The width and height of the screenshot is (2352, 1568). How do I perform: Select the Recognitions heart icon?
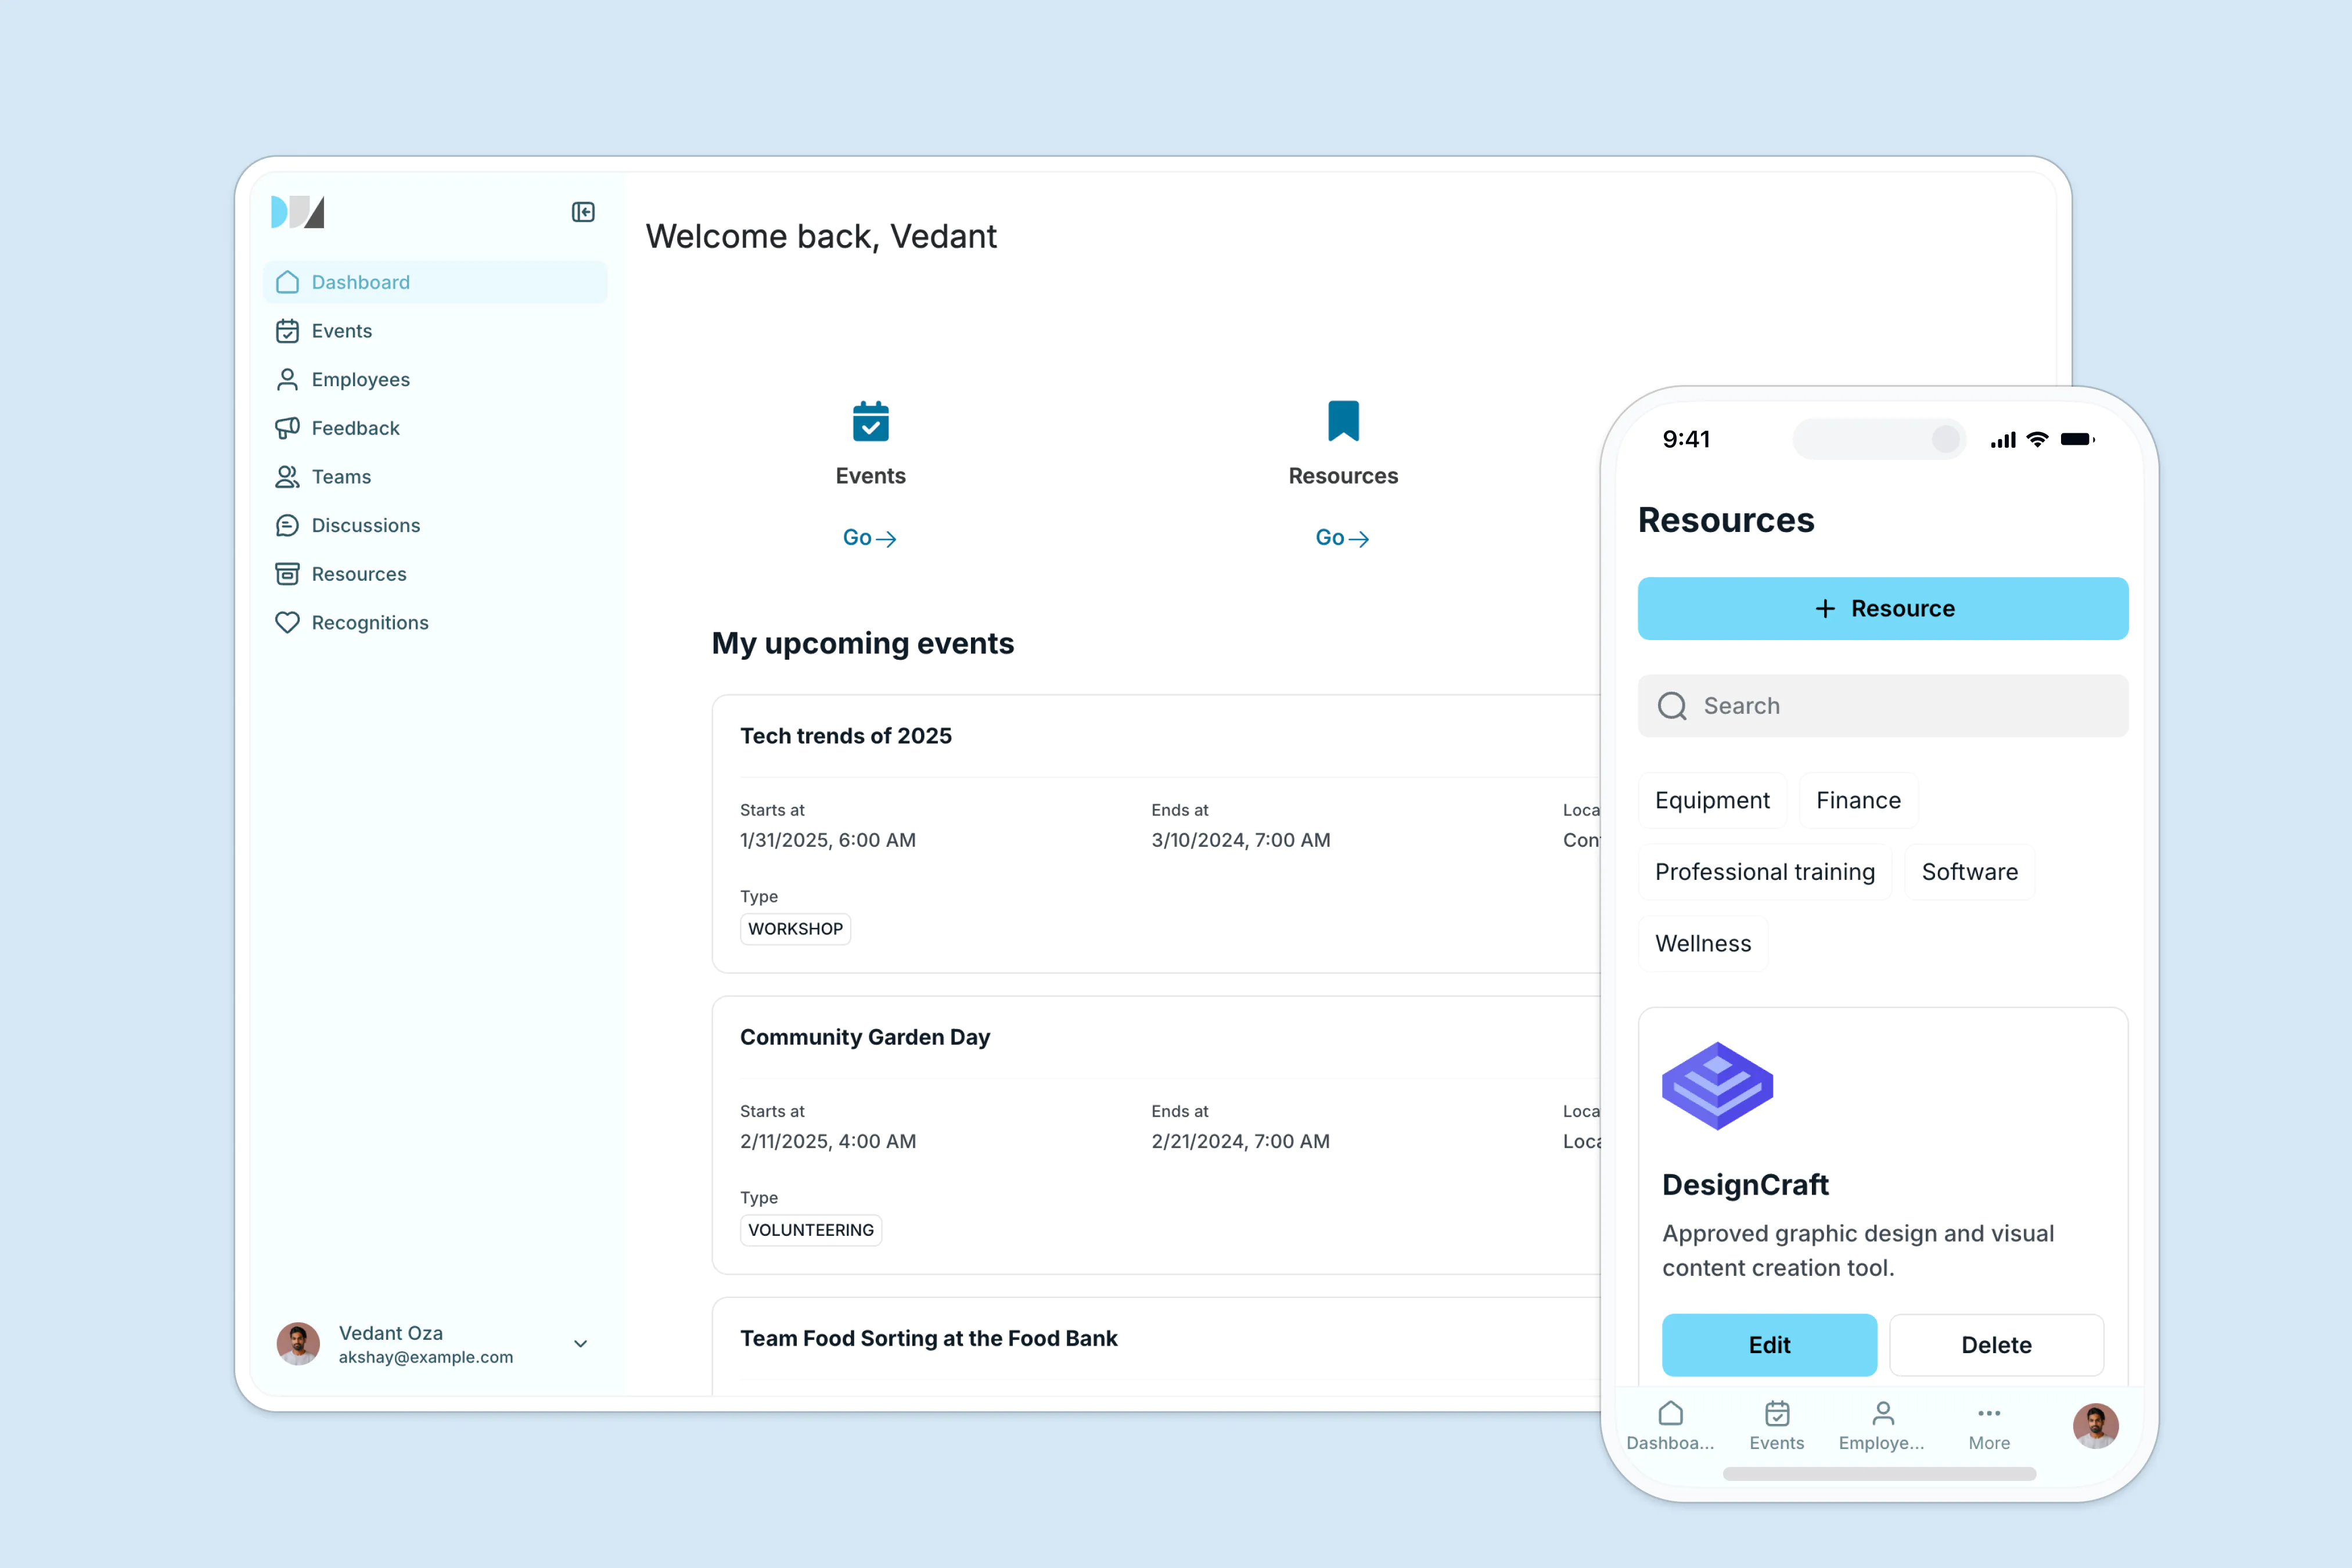pos(287,622)
